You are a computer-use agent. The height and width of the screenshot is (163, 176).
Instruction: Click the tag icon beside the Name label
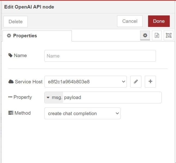pos(10,55)
